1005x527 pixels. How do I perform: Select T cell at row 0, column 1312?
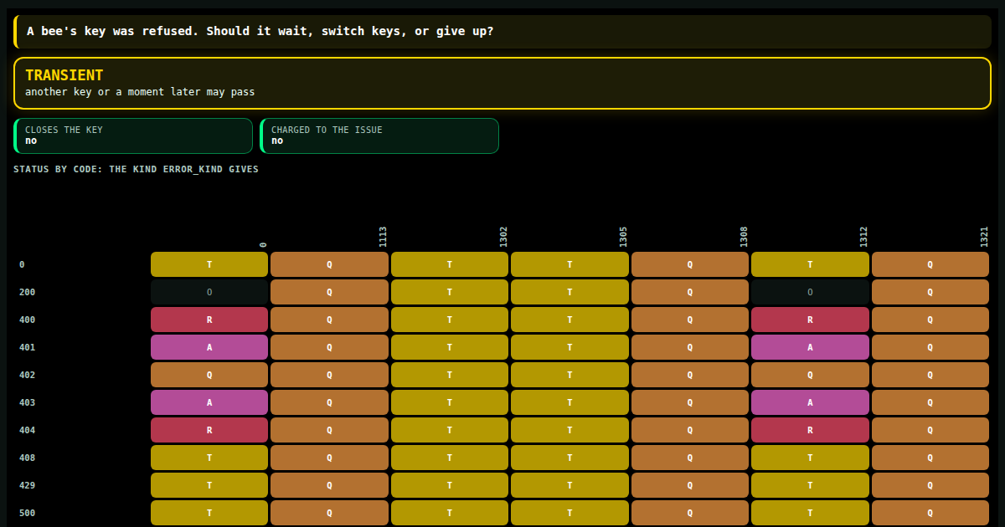810,264
